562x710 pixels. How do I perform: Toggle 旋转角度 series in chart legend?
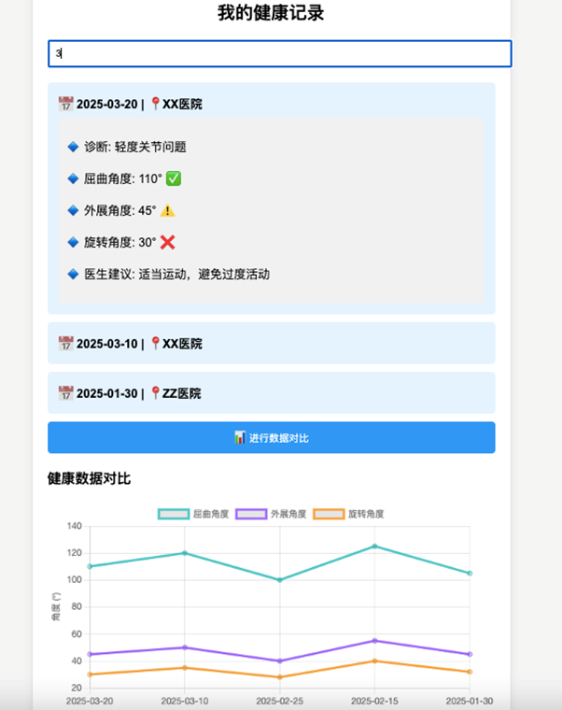(366, 514)
